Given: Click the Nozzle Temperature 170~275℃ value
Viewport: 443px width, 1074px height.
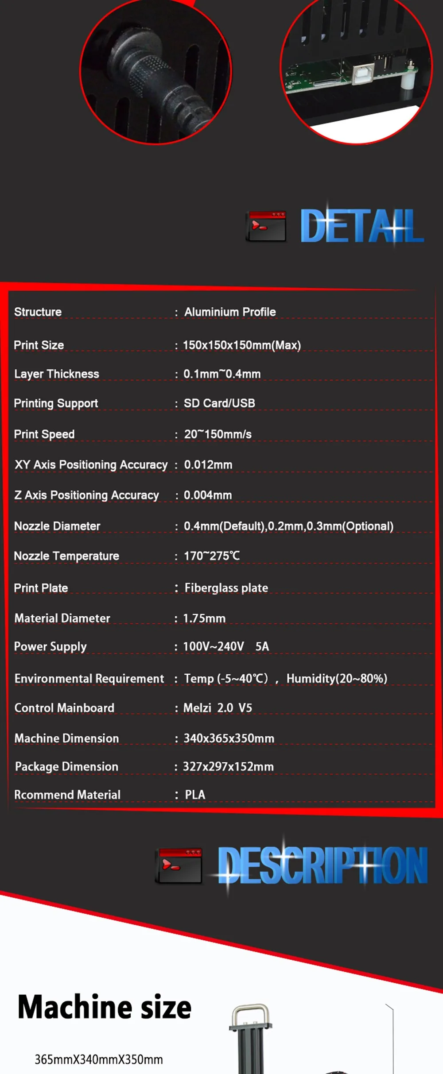Looking at the screenshot, I should (212, 556).
